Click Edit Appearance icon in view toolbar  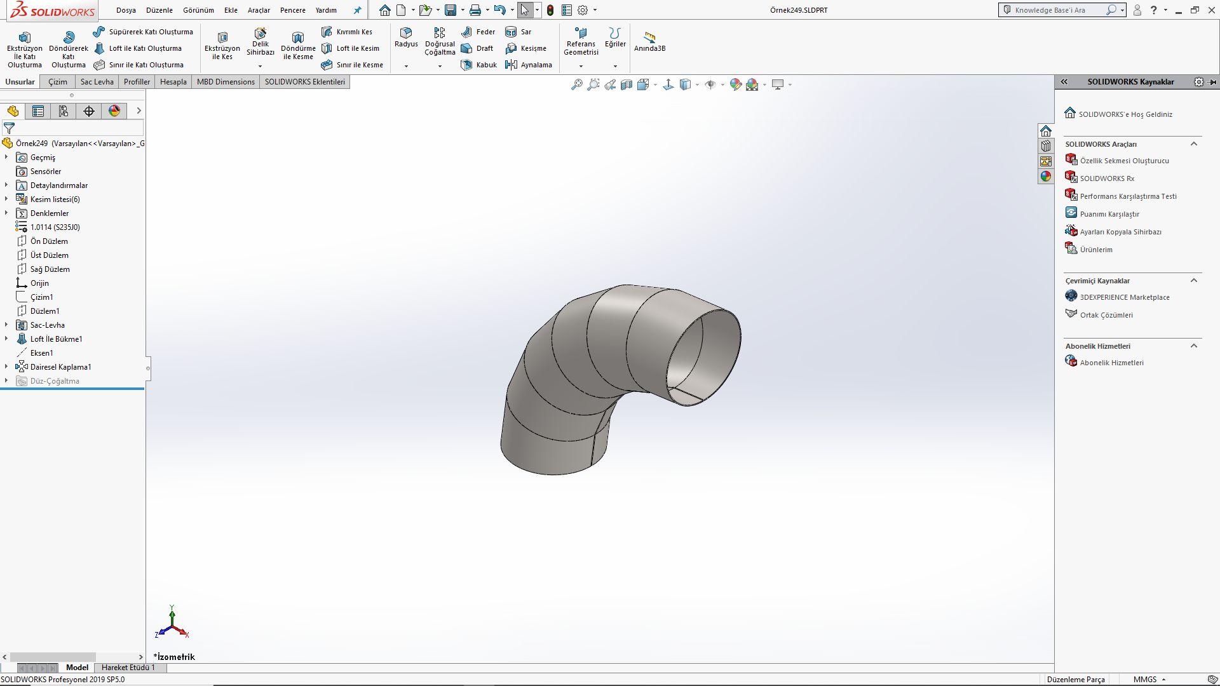click(736, 84)
